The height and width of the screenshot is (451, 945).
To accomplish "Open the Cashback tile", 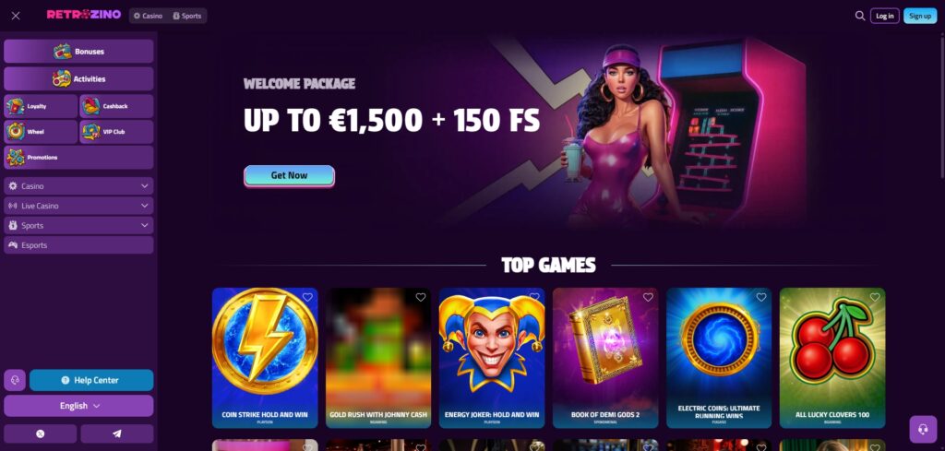I will click(116, 106).
